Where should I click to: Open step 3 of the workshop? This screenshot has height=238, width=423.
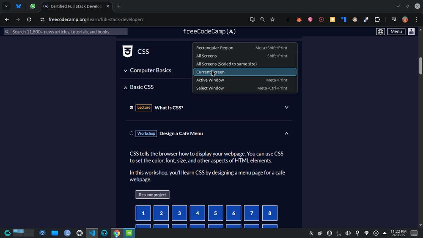click(x=179, y=213)
